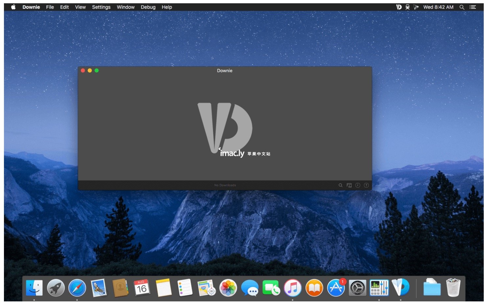
Task: Open iBooks from the Dock
Action: (314, 288)
